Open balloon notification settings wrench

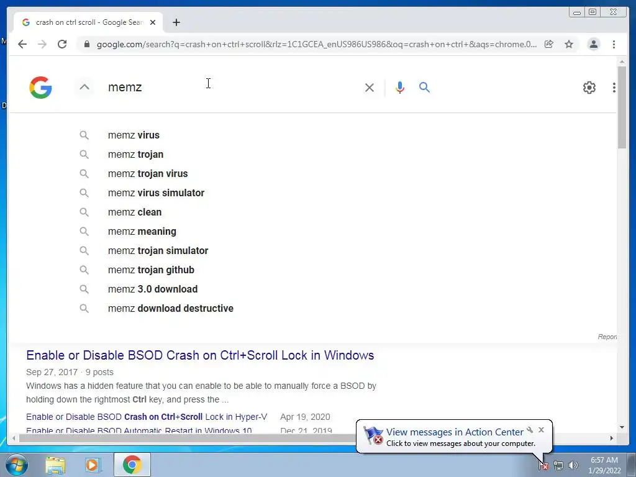point(530,430)
